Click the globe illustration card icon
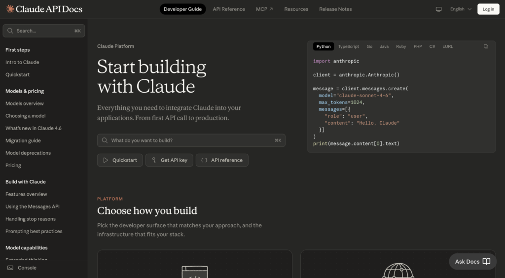 pos(398,271)
